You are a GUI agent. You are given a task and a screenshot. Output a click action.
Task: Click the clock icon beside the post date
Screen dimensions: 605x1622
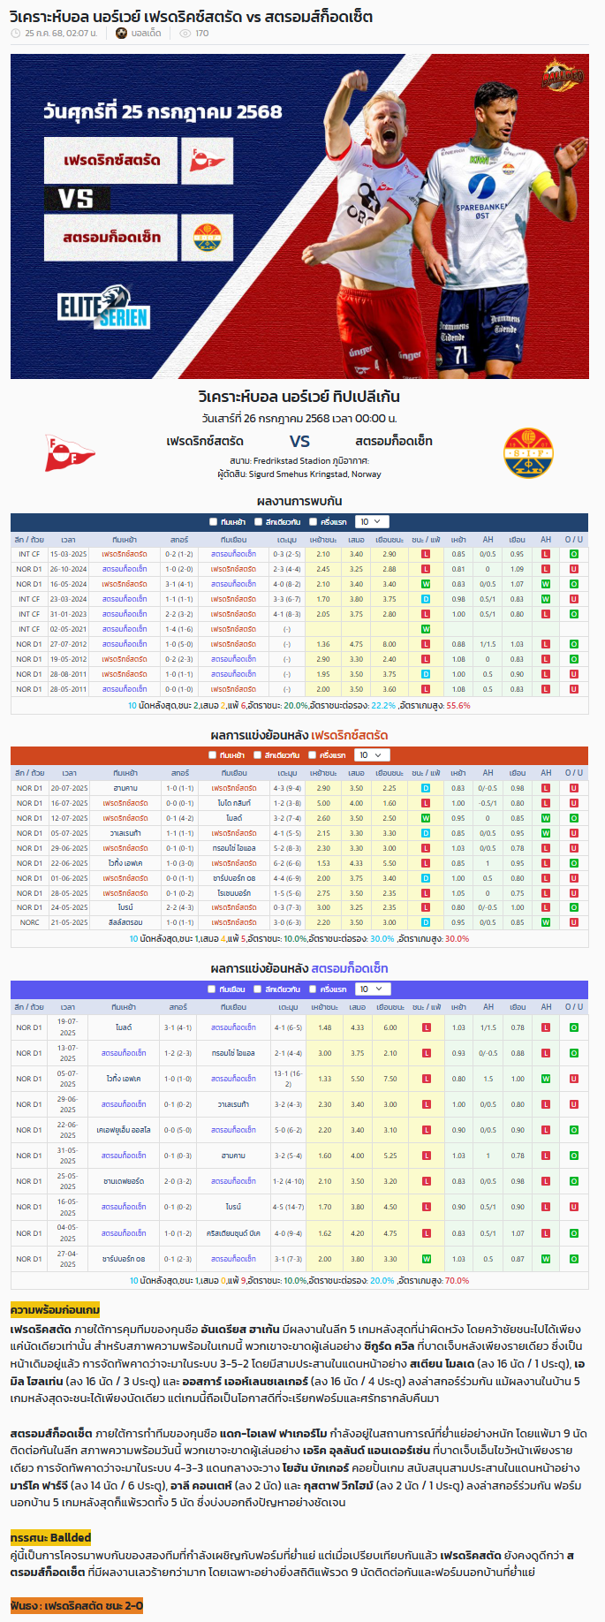click(x=15, y=34)
